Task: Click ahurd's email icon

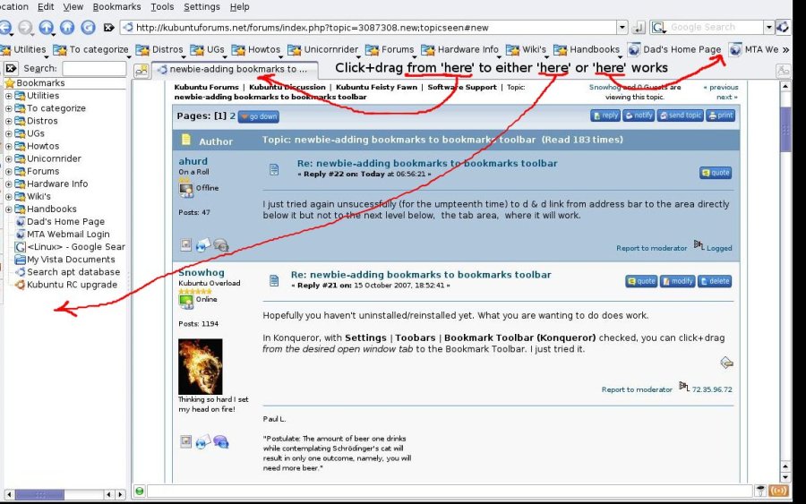Action: (x=203, y=245)
